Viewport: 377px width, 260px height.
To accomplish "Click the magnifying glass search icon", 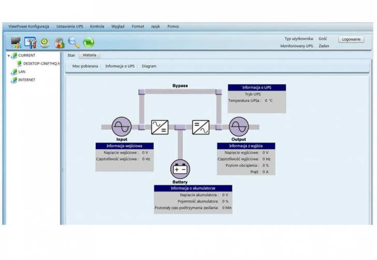I will tap(74, 42).
